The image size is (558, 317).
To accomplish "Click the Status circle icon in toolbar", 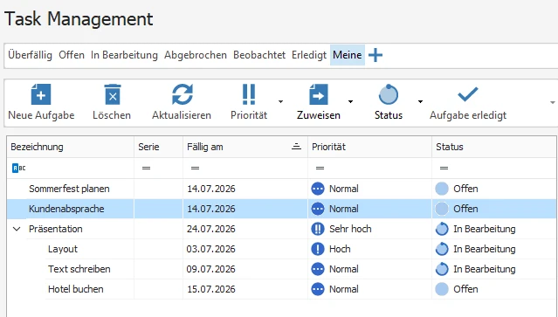I will pos(389,94).
